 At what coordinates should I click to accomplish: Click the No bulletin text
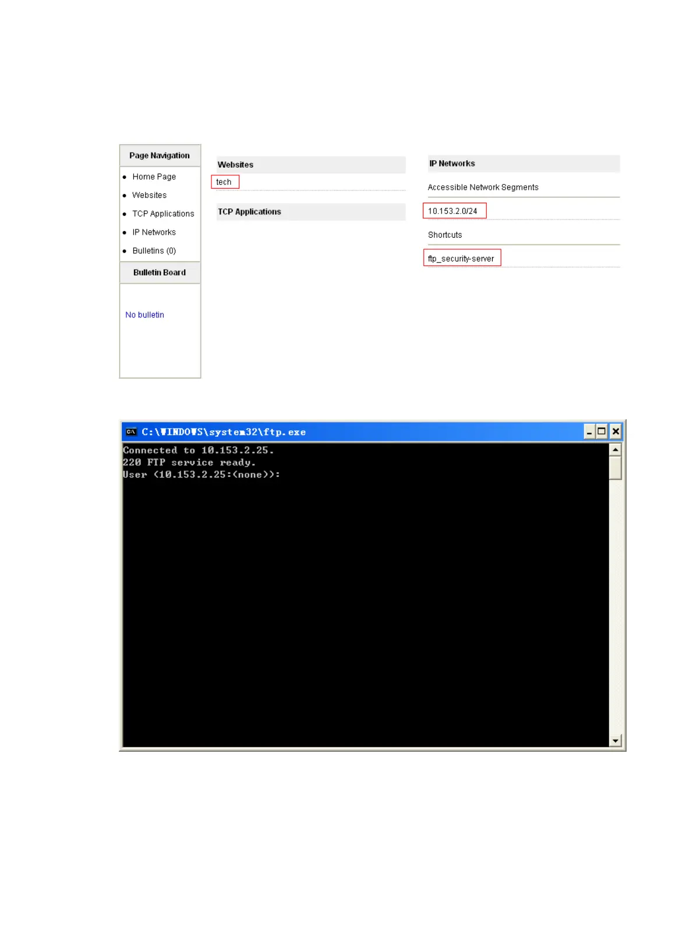(x=144, y=315)
